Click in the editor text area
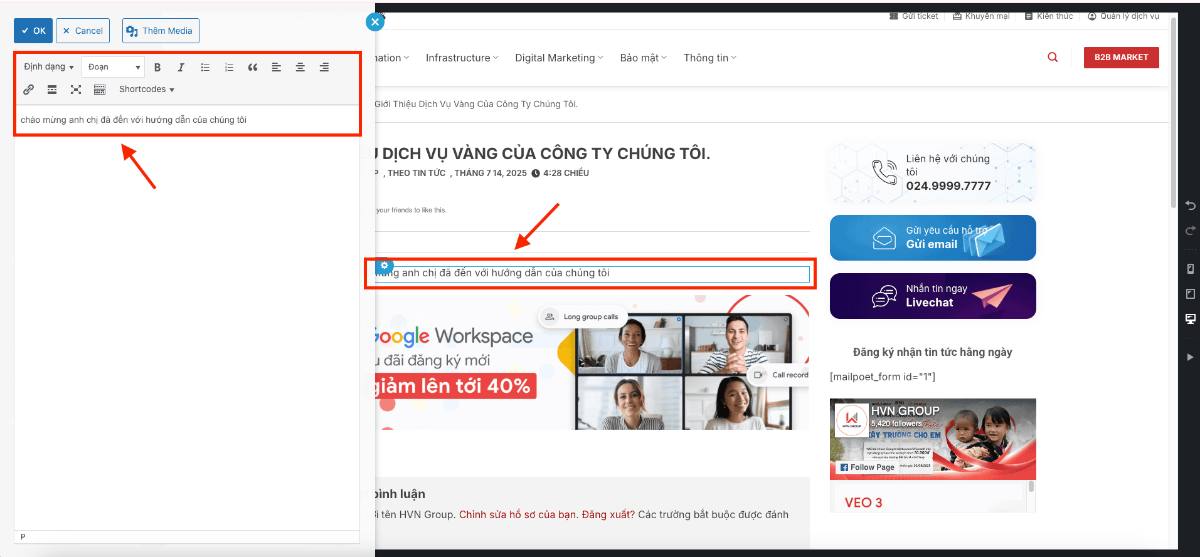The image size is (1200, 557). click(187, 318)
